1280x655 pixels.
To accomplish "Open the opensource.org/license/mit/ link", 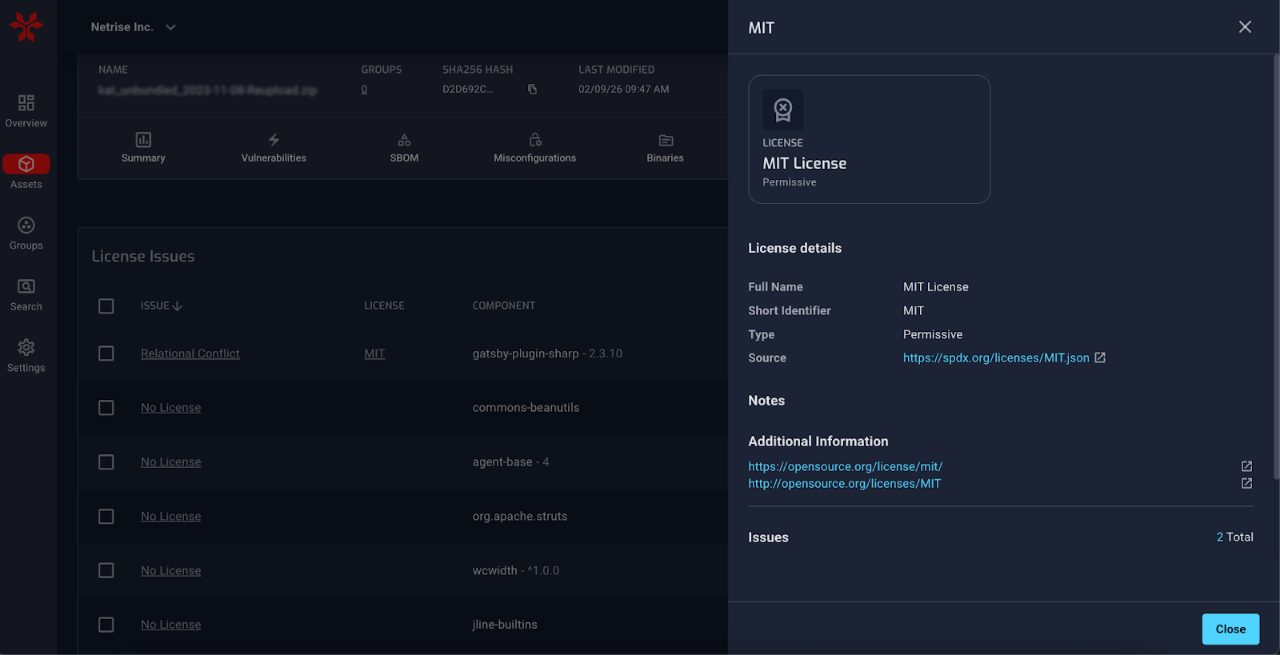I will (845, 466).
